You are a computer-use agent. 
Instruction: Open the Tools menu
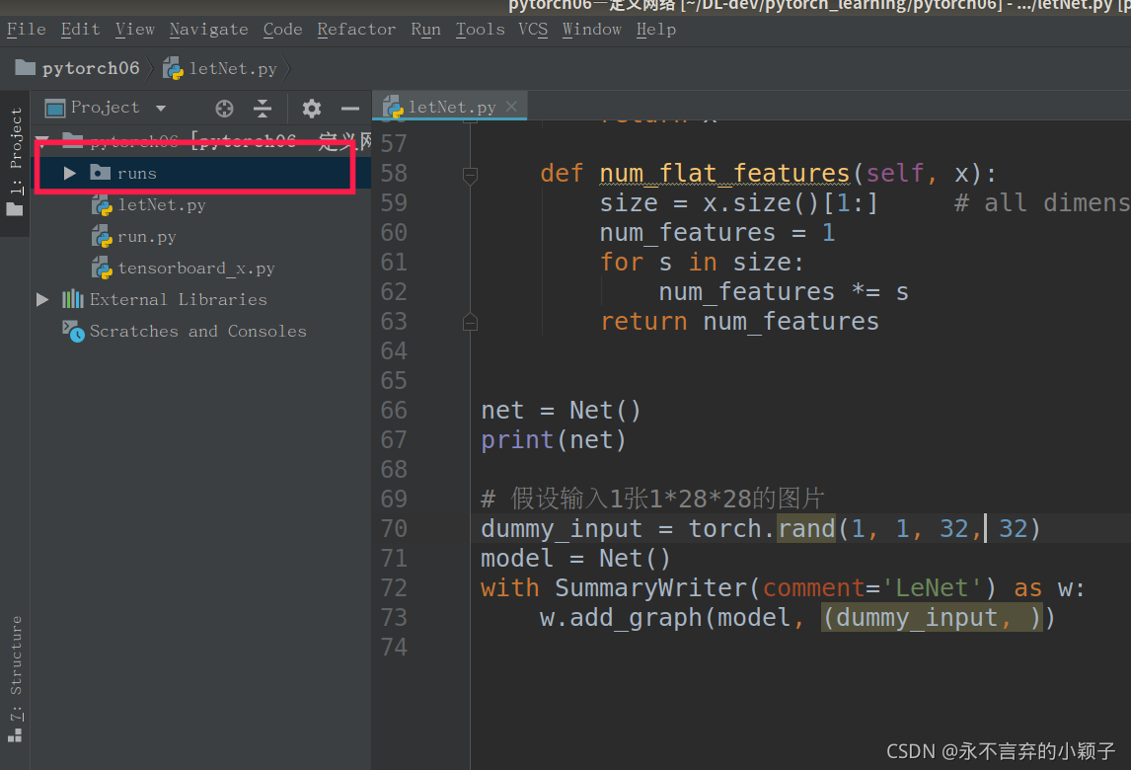480,30
